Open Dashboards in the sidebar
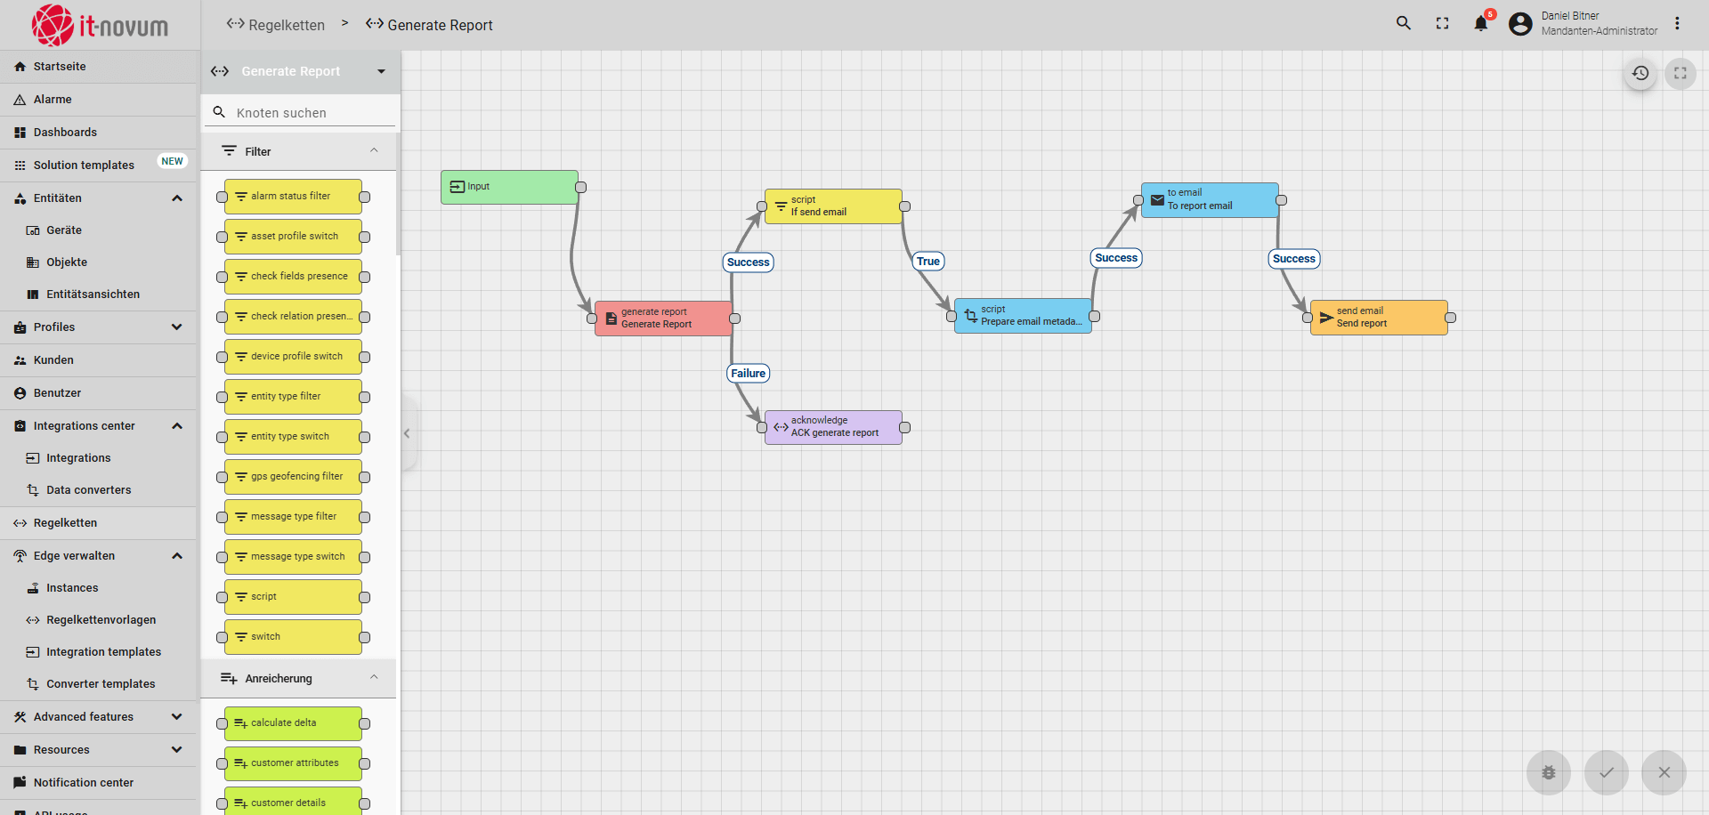The image size is (1709, 815). 65,133
